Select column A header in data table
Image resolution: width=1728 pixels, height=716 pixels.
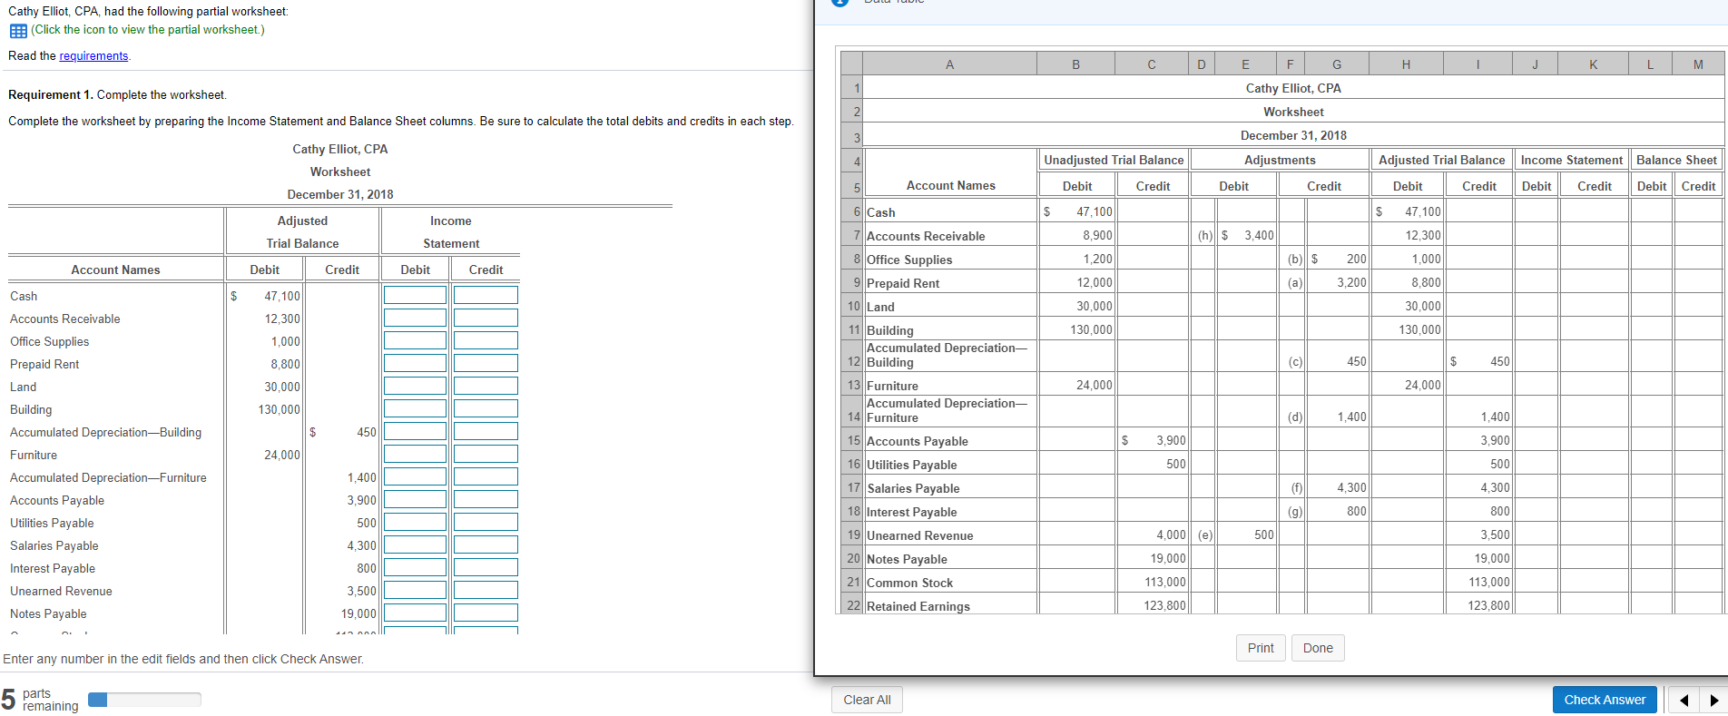pos(949,64)
